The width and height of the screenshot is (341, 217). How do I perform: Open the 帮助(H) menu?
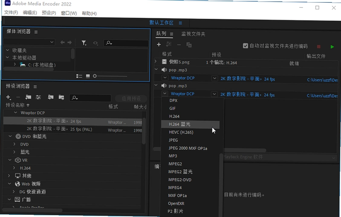click(x=89, y=14)
